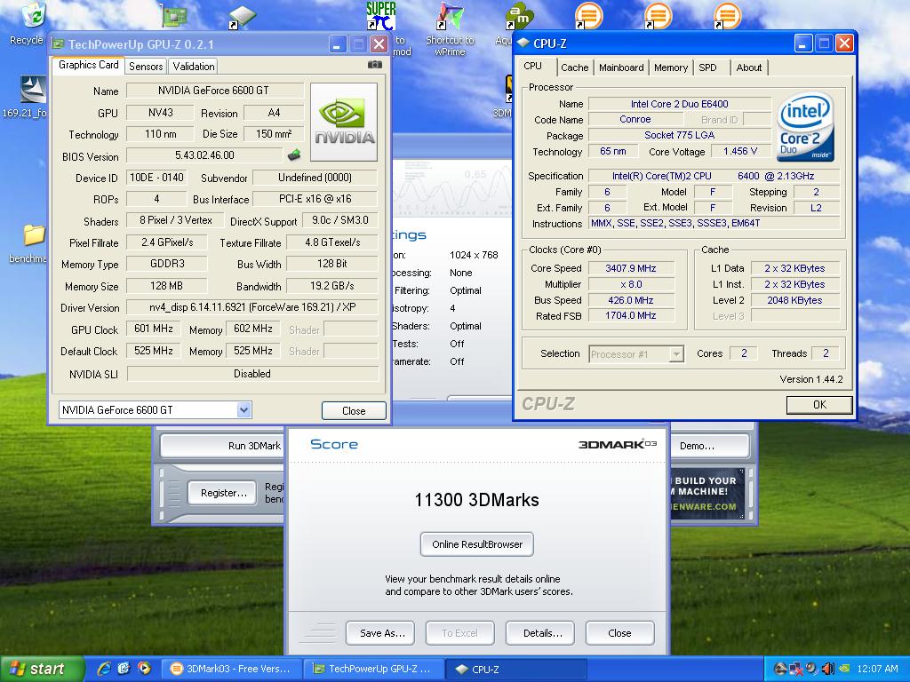
Task: Click the Alienware build your machine banner
Action: (707, 493)
